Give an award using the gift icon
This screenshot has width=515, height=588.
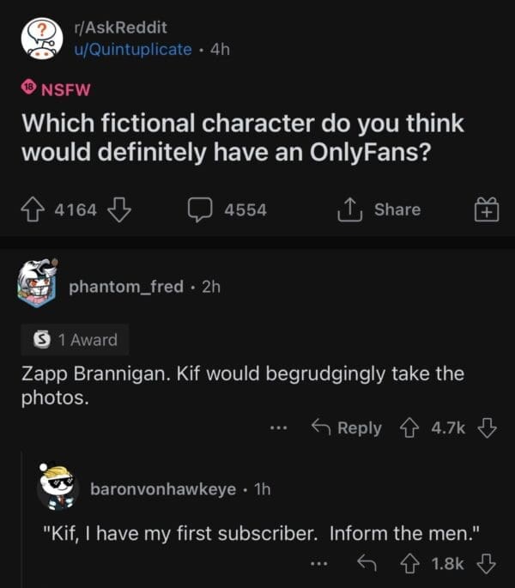click(485, 209)
